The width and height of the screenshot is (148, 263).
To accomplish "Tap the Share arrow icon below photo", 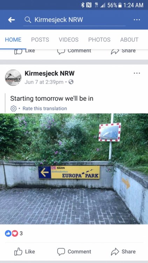I will [115, 251].
